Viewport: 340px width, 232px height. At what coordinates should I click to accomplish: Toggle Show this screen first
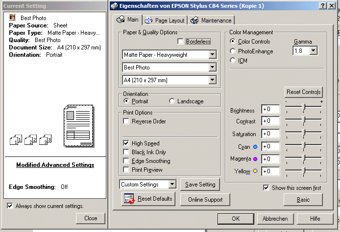266,187
